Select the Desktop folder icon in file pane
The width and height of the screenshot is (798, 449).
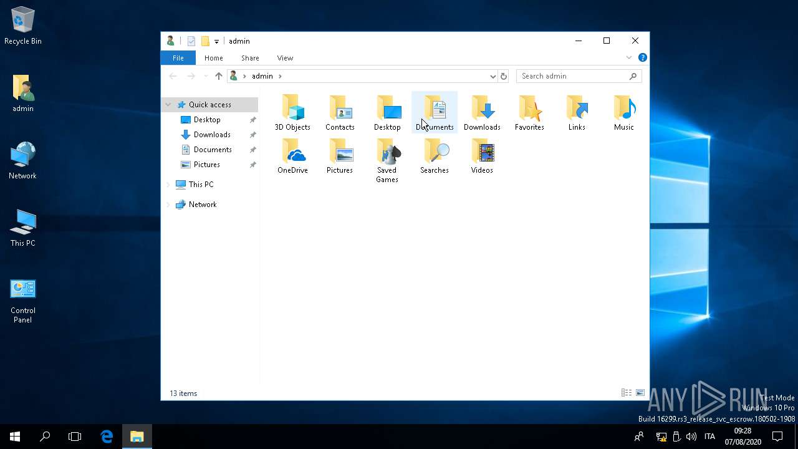(387, 112)
